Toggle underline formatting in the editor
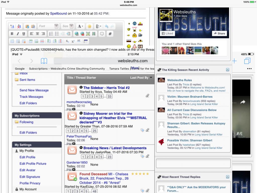 tap(24, 34)
